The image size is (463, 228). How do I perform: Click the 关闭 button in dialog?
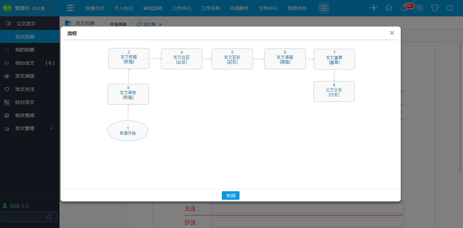[x=230, y=196]
